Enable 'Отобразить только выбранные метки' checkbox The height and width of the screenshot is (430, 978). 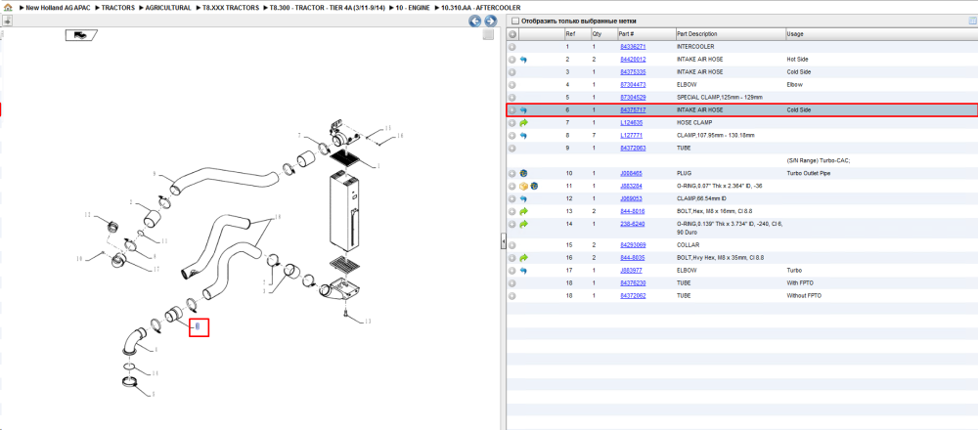[x=514, y=21]
